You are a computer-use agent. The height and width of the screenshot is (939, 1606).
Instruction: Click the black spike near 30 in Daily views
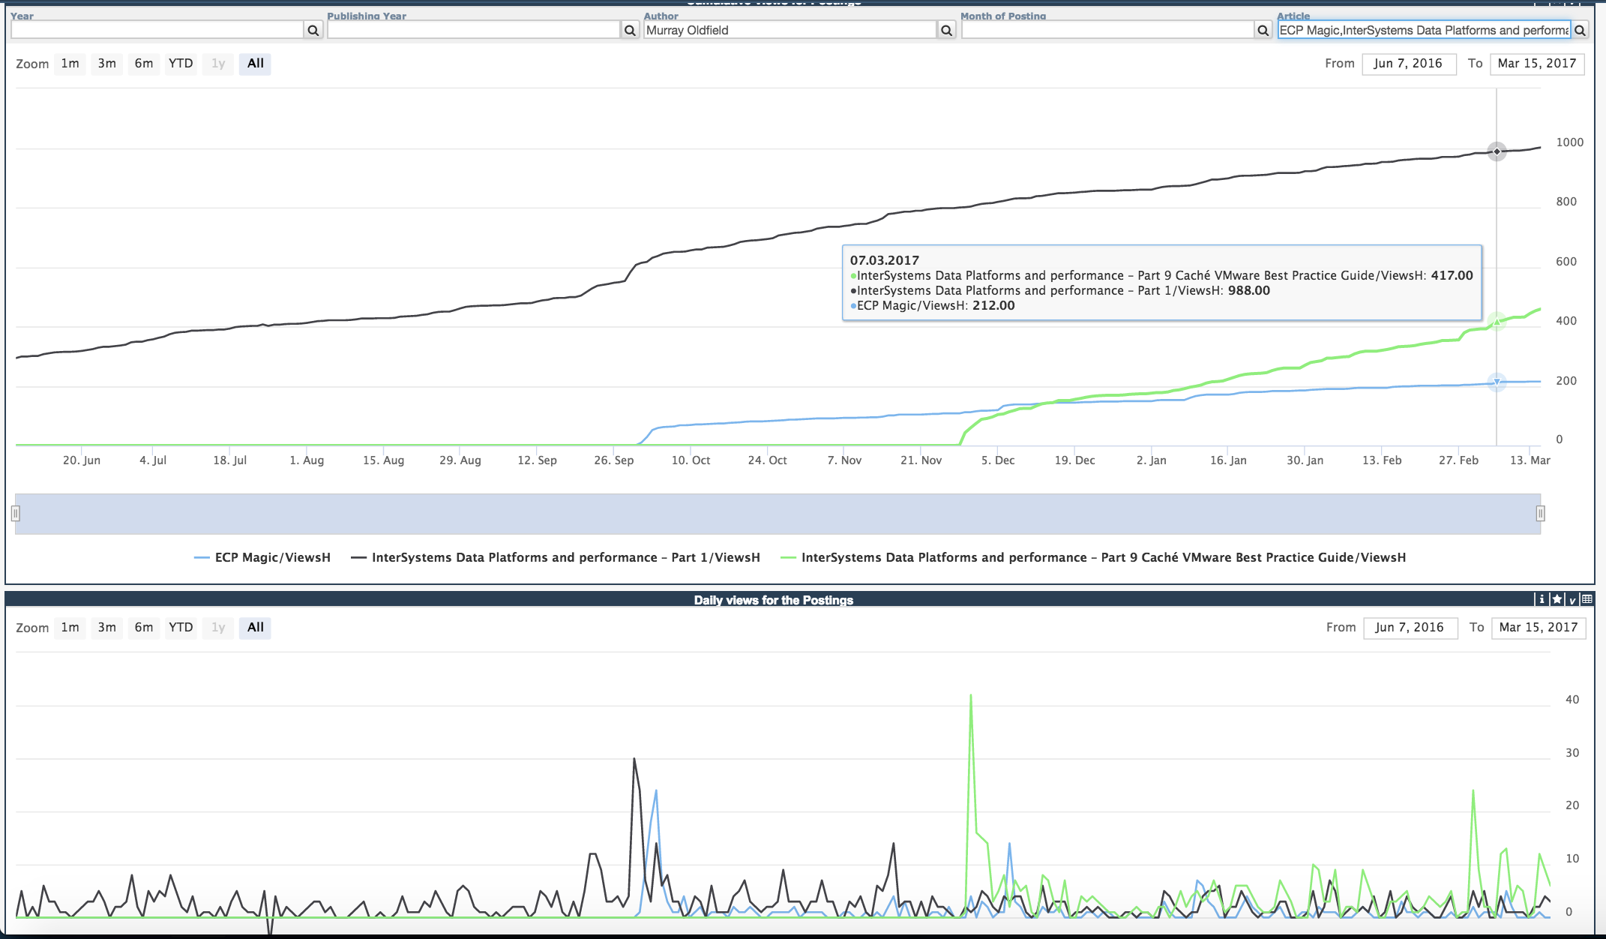point(634,760)
